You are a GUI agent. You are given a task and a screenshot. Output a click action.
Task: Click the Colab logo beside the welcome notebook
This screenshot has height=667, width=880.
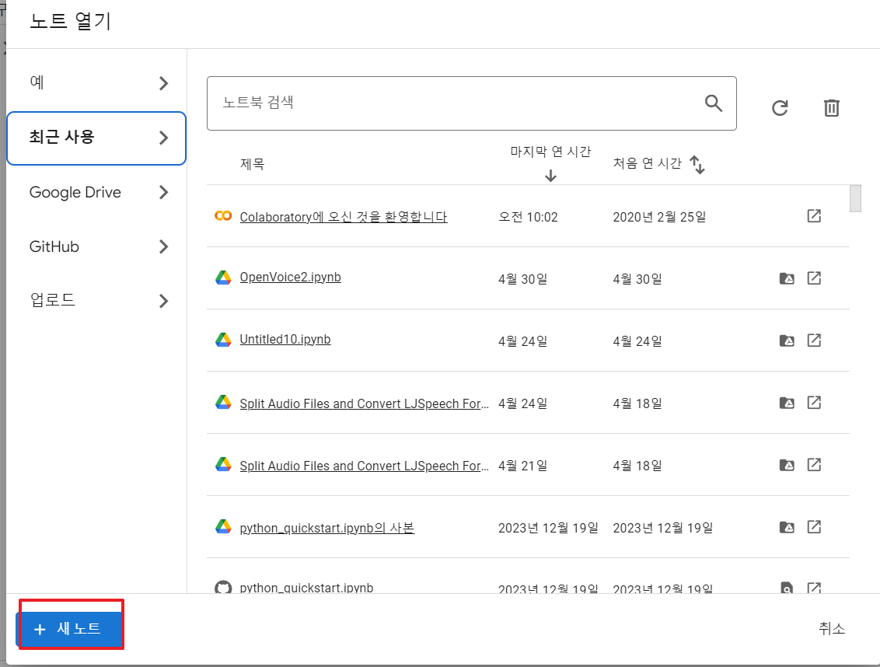(223, 216)
